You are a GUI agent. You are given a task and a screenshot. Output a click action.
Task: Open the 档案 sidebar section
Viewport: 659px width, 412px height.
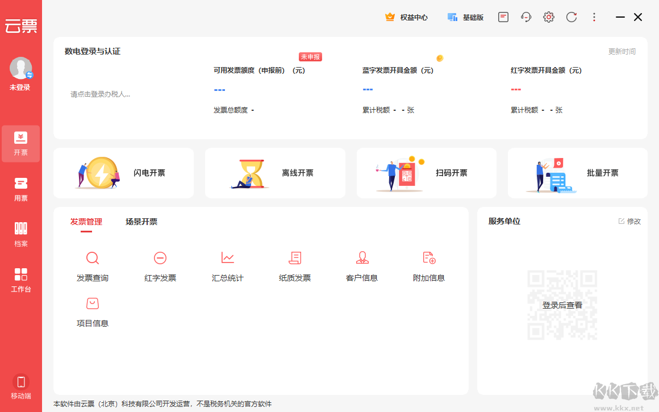click(20, 235)
